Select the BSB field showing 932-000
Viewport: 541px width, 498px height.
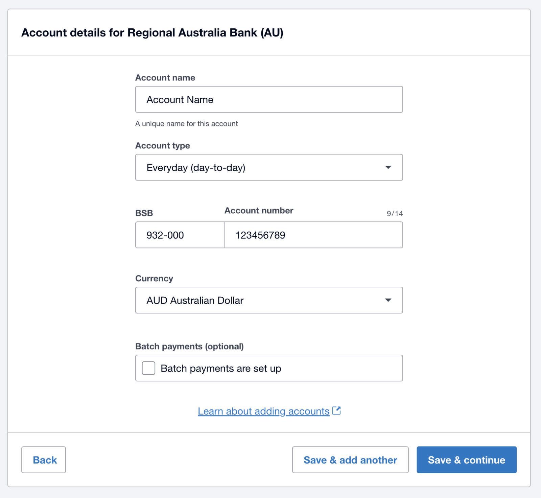pyautogui.click(x=179, y=235)
